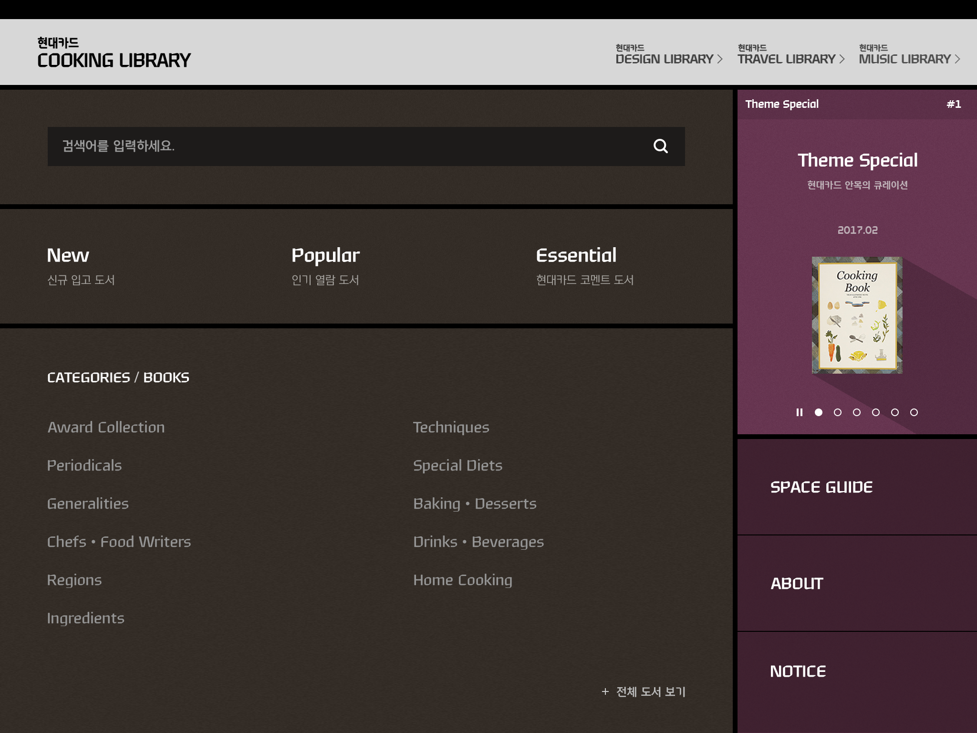Image resolution: width=977 pixels, height=733 pixels.
Task: Open the NOTICE panel
Action: click(798, 671)
